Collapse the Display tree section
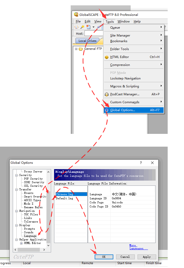Image resolution: width=184 pixels, height=268 pixels. 17,225
